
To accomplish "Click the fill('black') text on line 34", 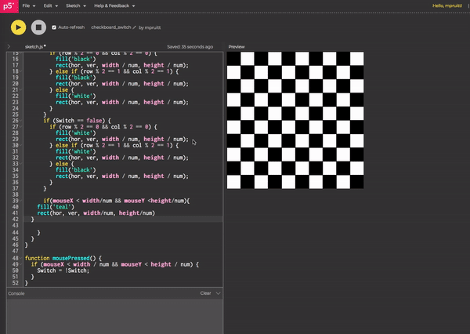I will pyautogui.click(x=75, y=170).
